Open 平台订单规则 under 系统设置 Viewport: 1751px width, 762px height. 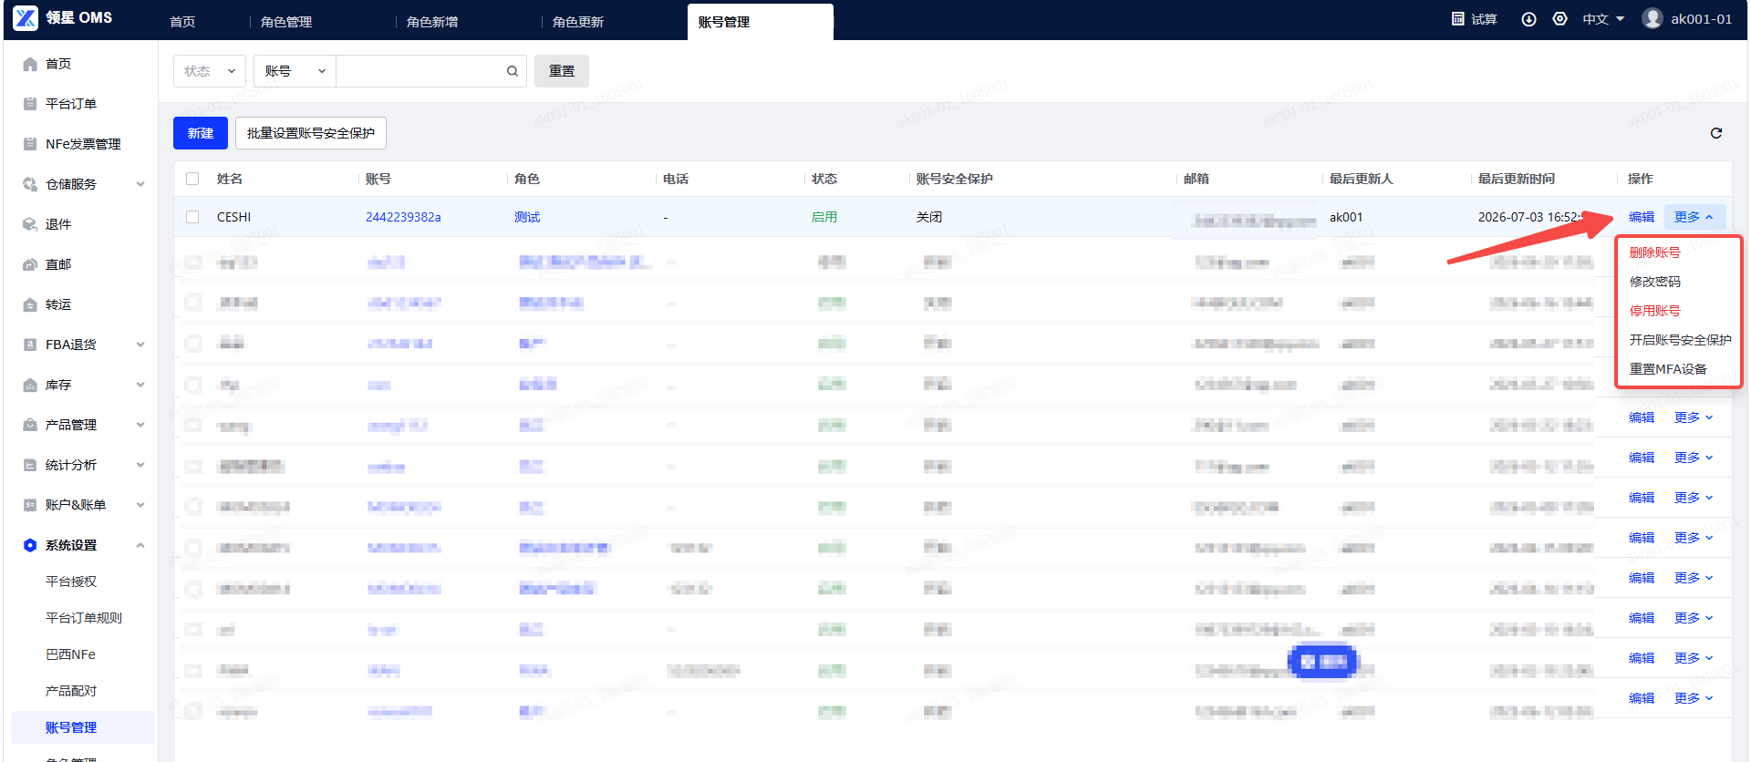point(84,618)
